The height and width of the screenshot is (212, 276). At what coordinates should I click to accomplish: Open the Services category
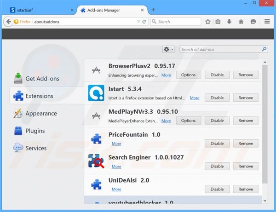click(46, 148)
